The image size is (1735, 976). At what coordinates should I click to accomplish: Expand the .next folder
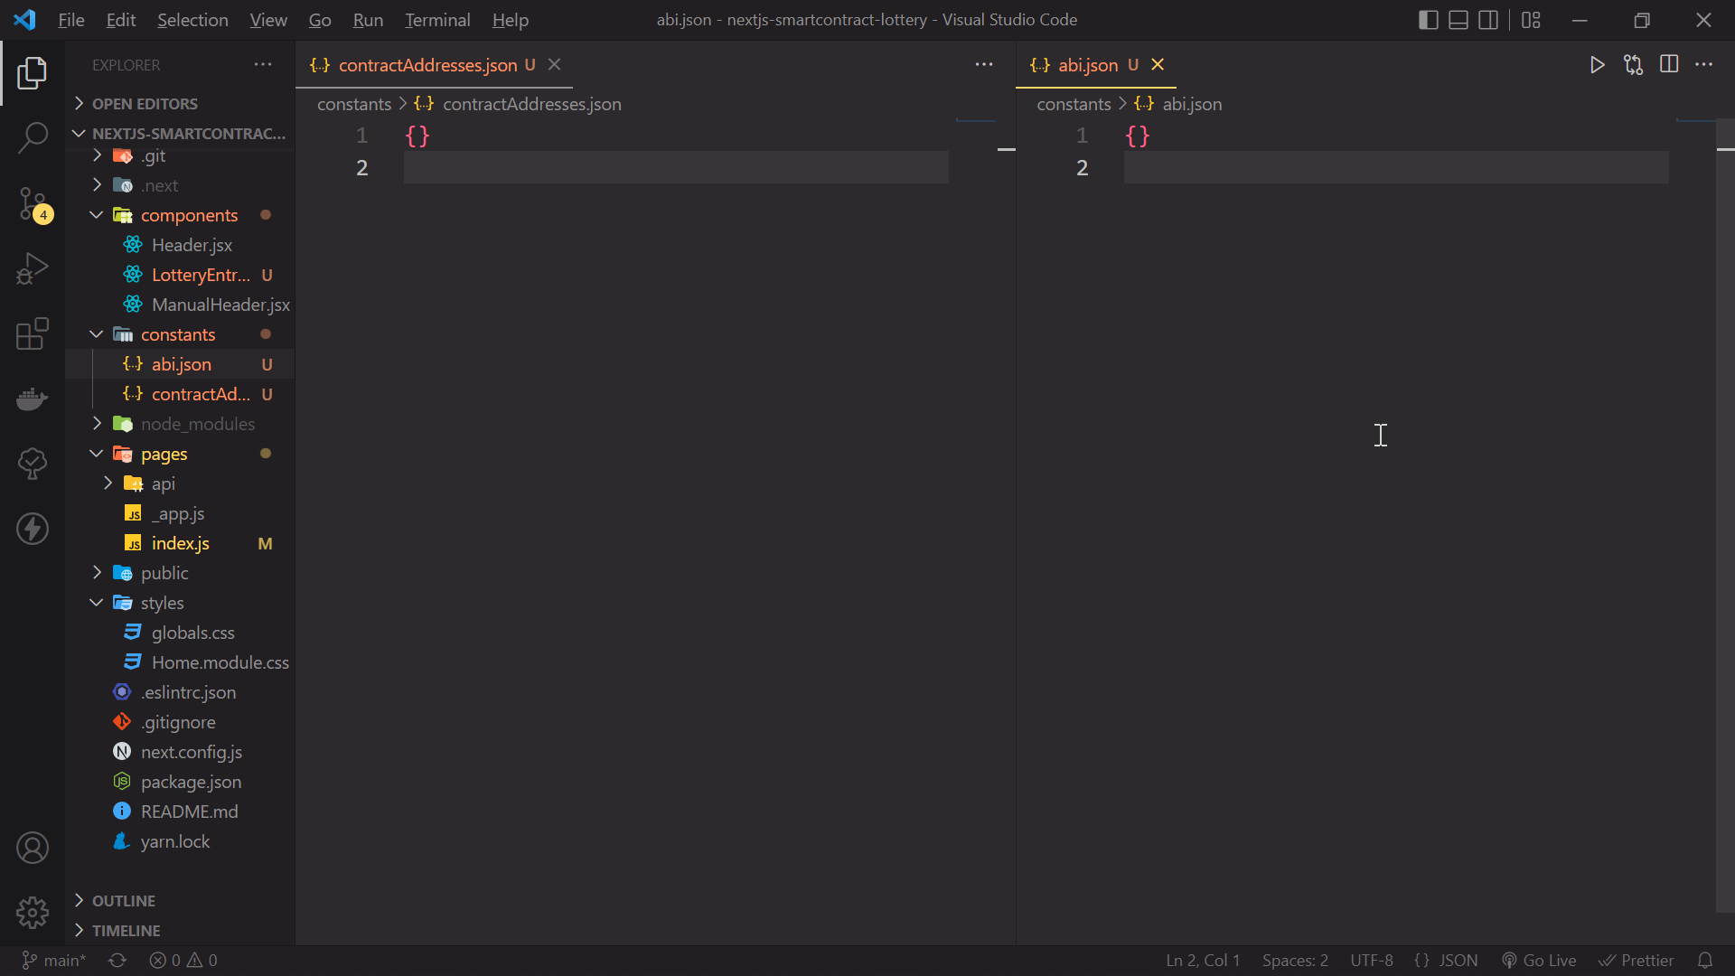180,185
